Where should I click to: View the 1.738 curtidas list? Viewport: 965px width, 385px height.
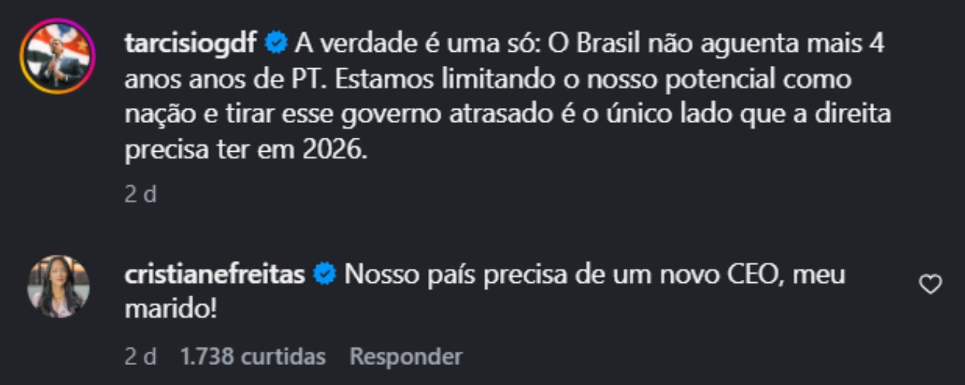[x=253, y=357]
